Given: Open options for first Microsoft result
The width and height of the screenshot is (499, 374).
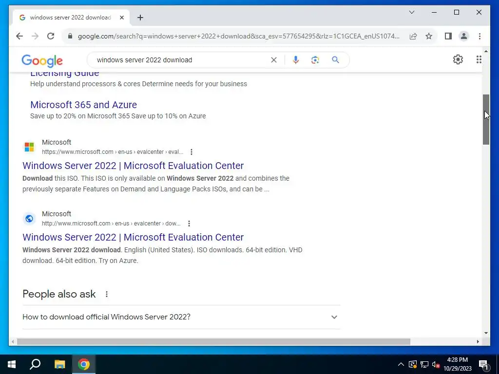Looking at the screenshot, I should pos(191,152).
